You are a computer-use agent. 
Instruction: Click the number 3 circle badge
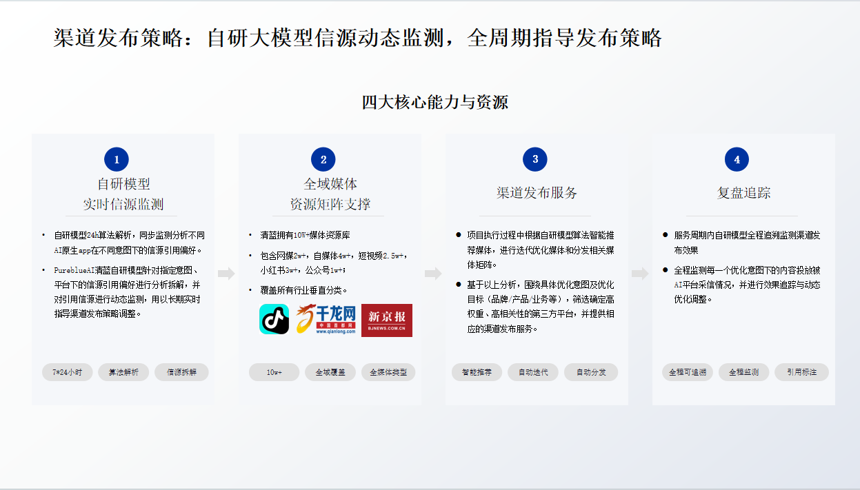tap(535, 159)
